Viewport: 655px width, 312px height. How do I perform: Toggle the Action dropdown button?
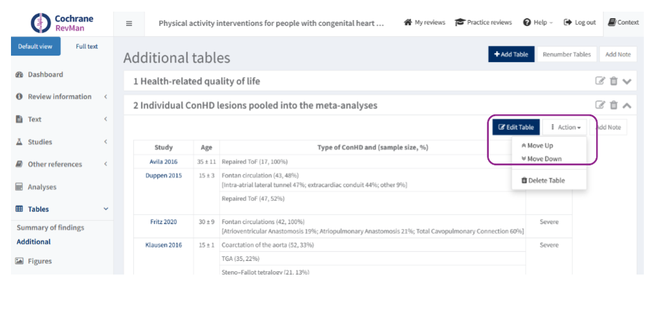pos(564,127)
